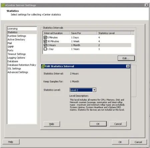
Task: Click Help in Edit Statistics Interval dialog
Action: pos(52,124)
